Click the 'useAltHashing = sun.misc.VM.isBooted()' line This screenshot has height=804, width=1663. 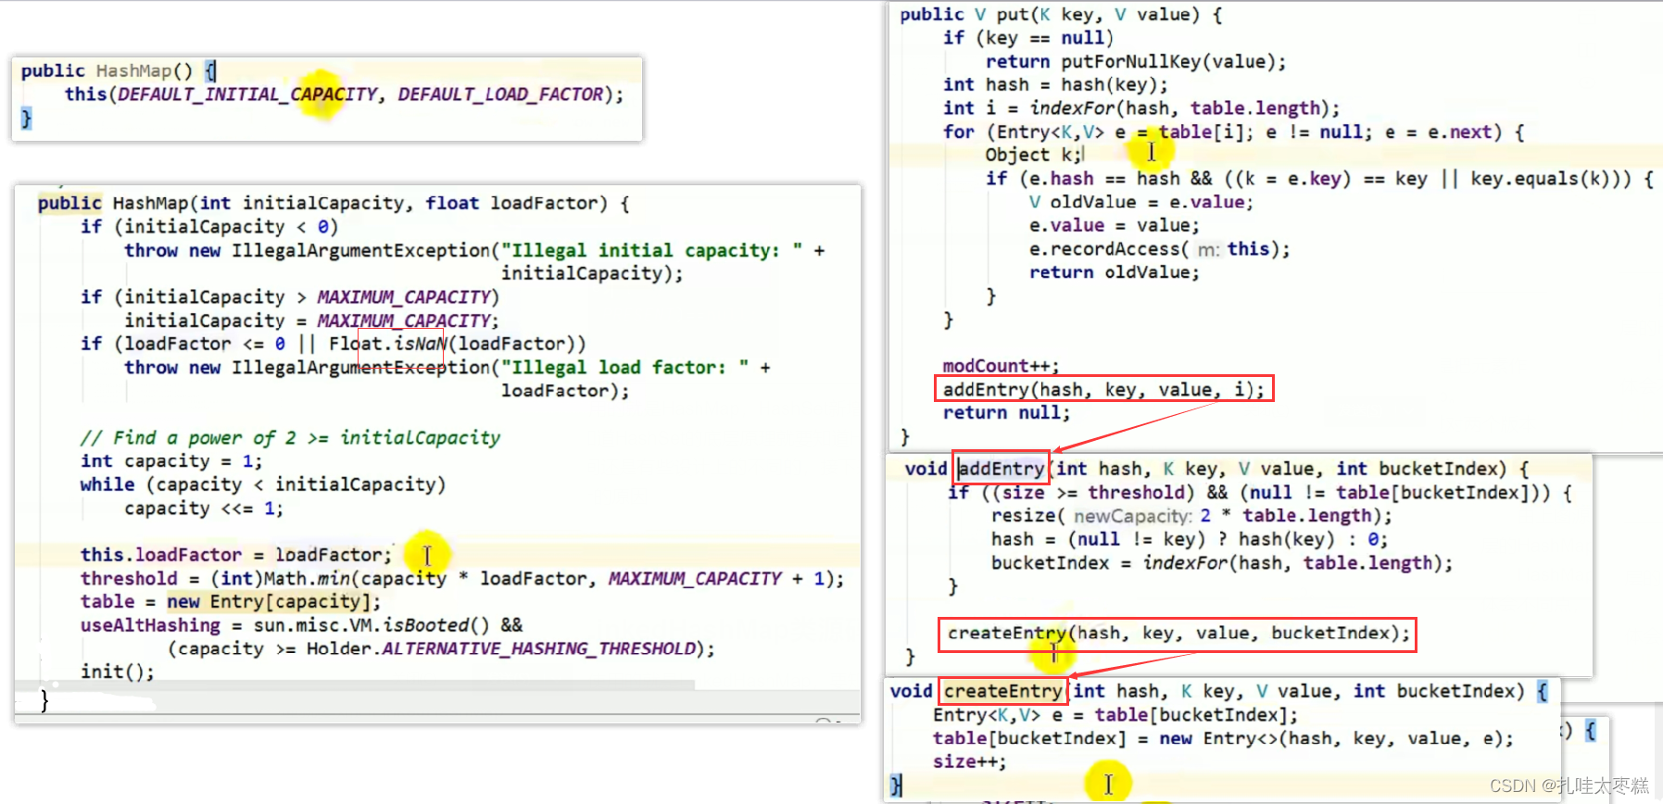[302, 625]
